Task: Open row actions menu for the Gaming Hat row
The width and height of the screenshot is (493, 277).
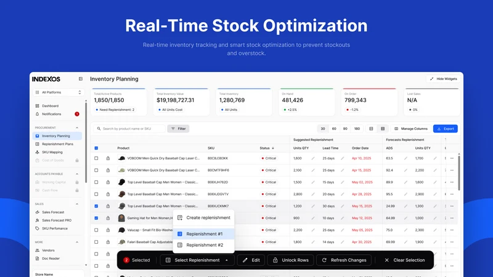Action: (x=452, y=218)
